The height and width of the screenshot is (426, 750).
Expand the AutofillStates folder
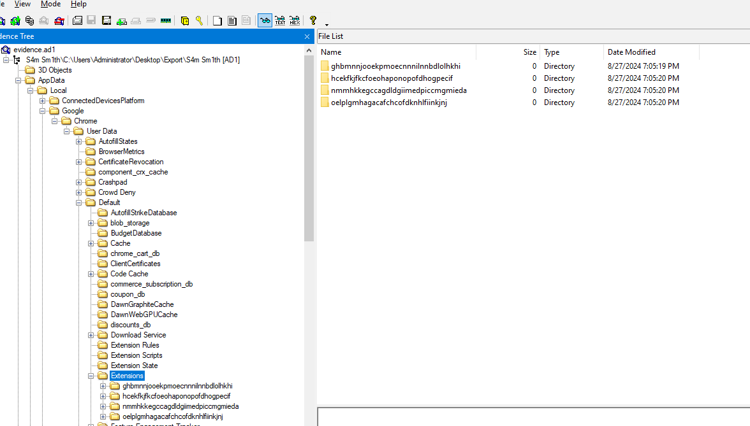coord(79,141)
